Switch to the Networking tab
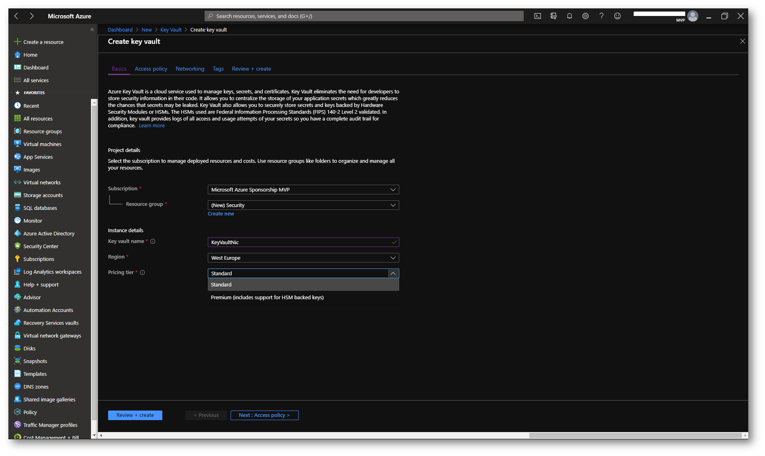Screen dimensions: 765x456 (x=190, y=69)
